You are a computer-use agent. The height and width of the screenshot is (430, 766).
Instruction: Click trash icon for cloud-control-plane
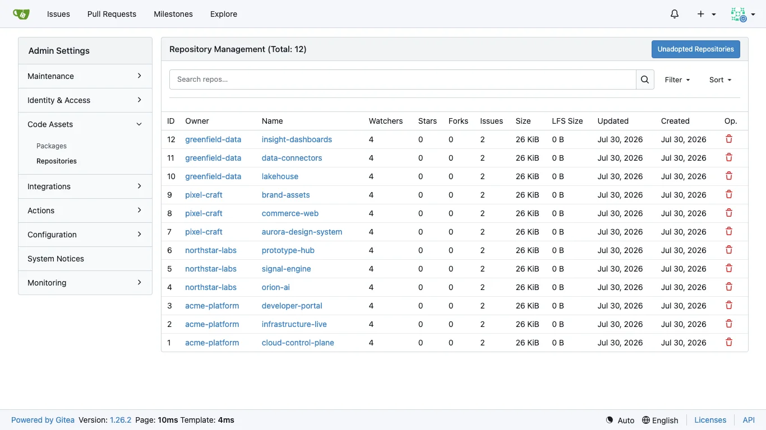(729, 342)
